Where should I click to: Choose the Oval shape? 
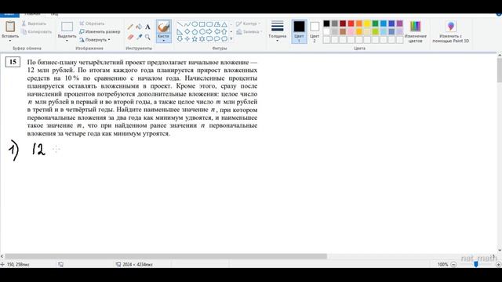[x=195, y=24]
